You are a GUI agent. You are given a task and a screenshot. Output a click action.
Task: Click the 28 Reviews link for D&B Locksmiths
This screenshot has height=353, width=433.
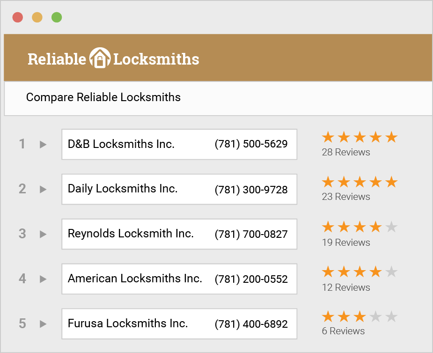click(346, 152)
